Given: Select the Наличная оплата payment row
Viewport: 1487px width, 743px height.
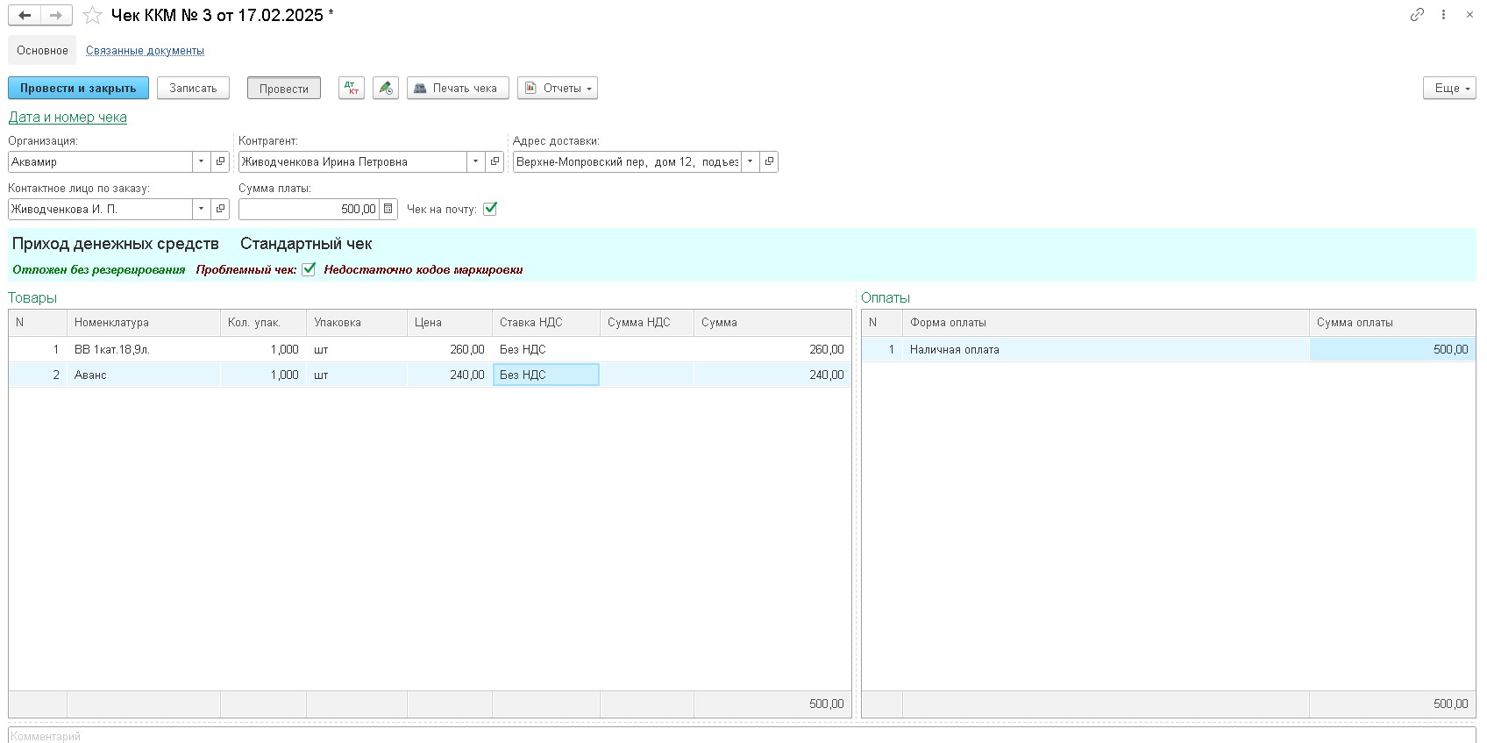Looking at the screenshot, I should tap(1169, 349).
